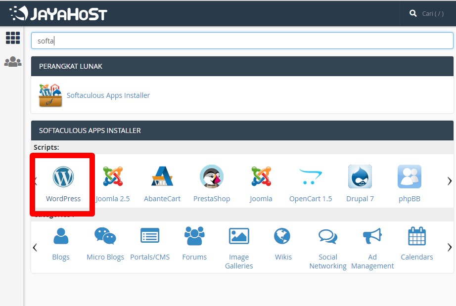
Task: Show next scripts with right arrow
Action: click(x=449, y=181)
